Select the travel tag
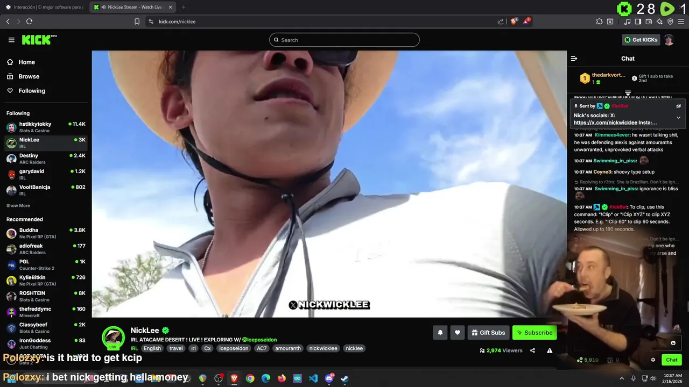The height and width of the screenshot is (387, 689). click(176, 348)
